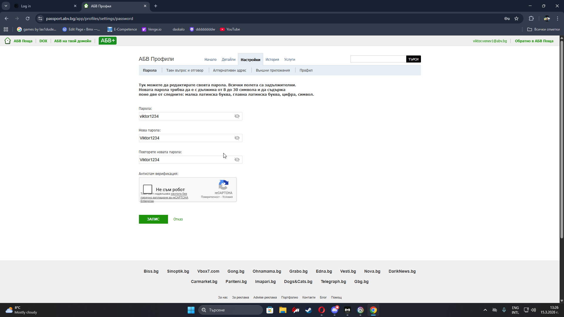Screen dimensions: 564x317
Task: Open the apps grid icon in bookmarks bar
Action: pos(6,29)
